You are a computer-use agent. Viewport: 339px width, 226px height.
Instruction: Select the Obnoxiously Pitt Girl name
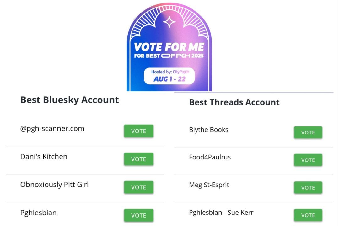54,185
